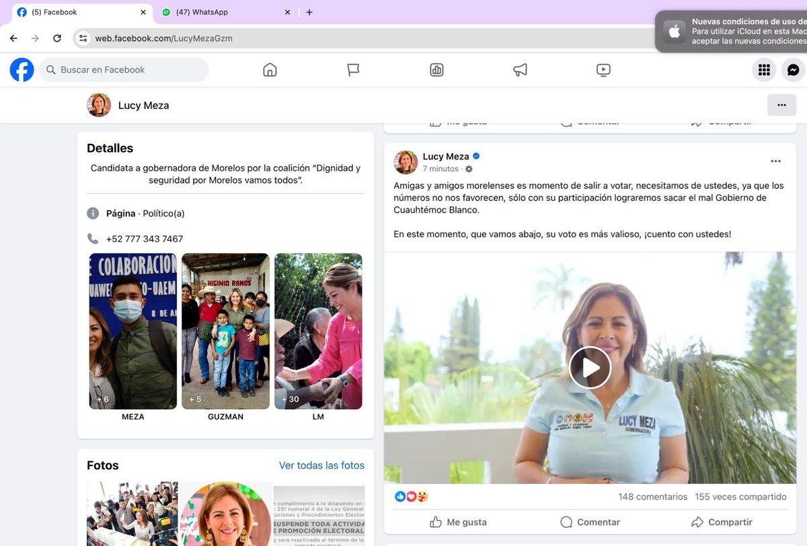Image resolution: width=807 pixels, height=546 pixels.
Task: Play the Lucy Meza video
Action: pos(590,368)
